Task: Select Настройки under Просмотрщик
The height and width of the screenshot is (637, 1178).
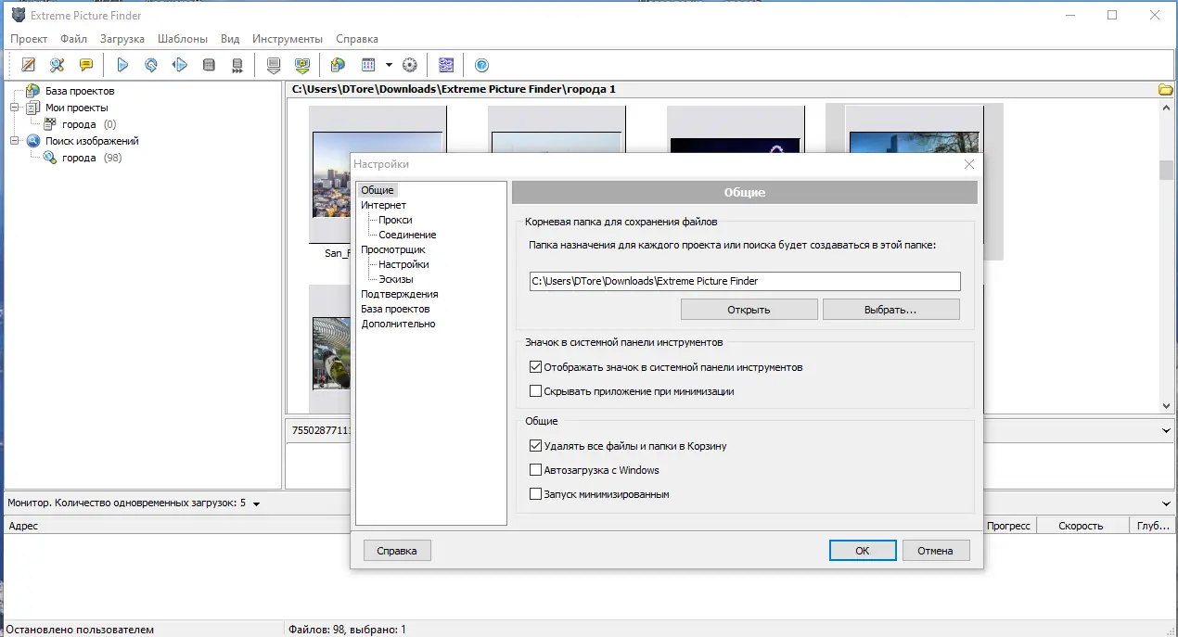Action: (403, 264)
